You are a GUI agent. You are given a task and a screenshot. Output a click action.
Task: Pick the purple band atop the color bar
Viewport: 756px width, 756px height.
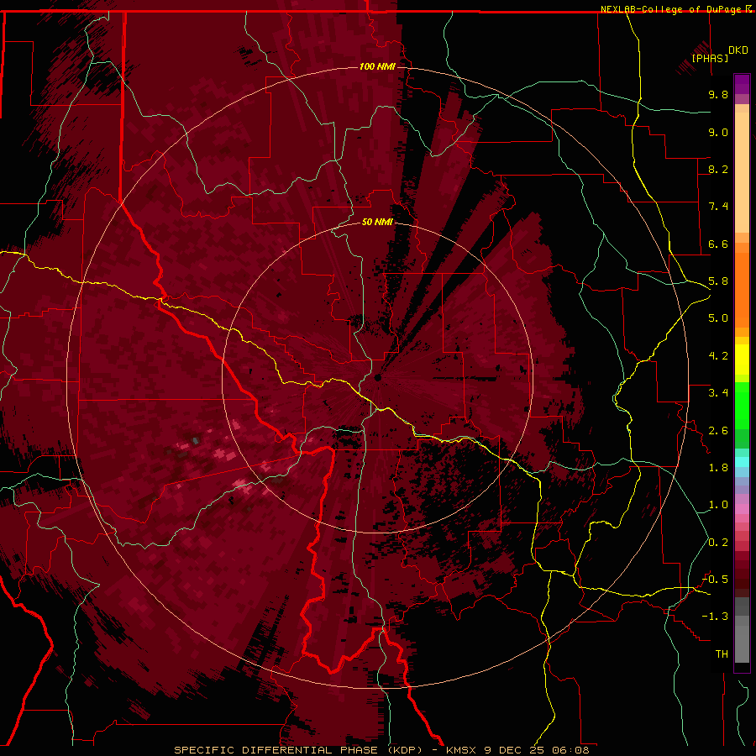pyautogui.click(x=742, y=84)
